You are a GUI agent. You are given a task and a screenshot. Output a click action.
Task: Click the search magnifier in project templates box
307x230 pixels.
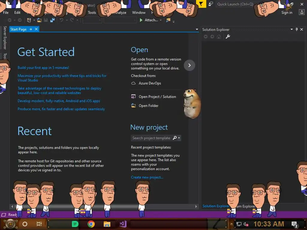click(175, 138)
